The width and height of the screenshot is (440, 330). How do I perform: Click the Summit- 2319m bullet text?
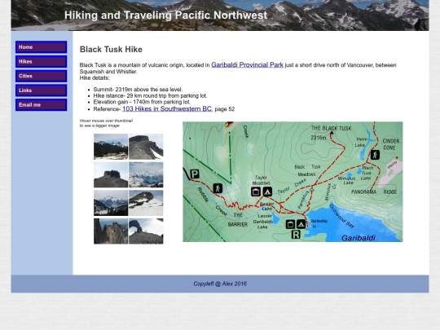(138, 90)
